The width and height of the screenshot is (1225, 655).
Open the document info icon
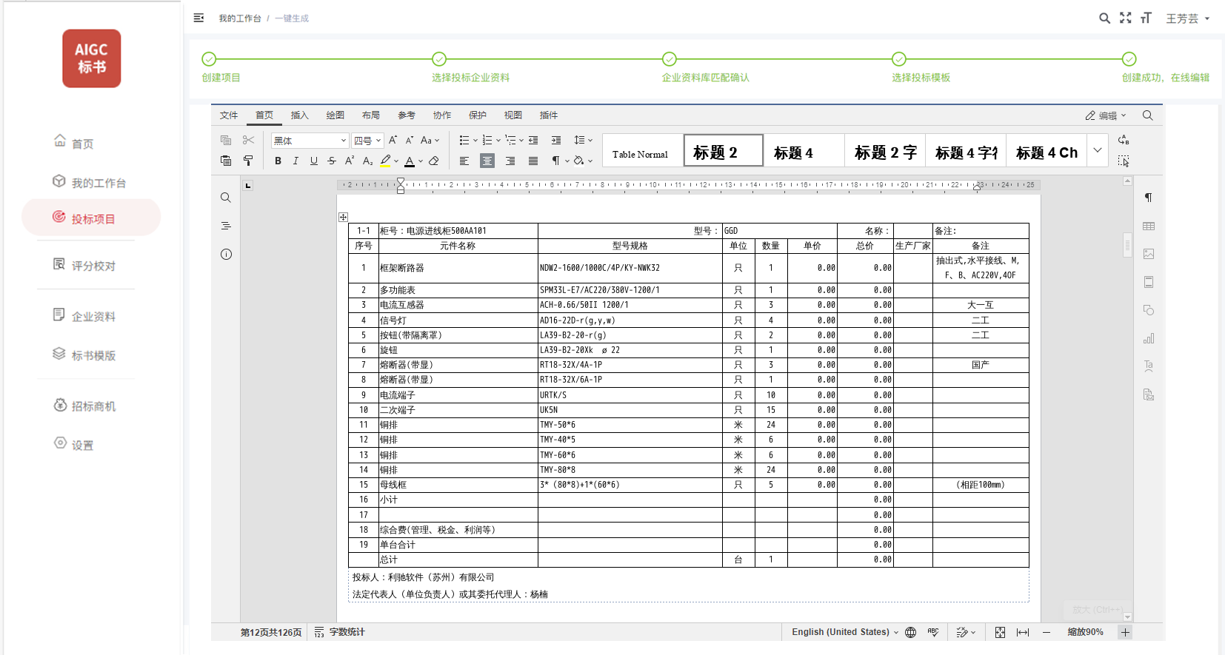point(226,254)
